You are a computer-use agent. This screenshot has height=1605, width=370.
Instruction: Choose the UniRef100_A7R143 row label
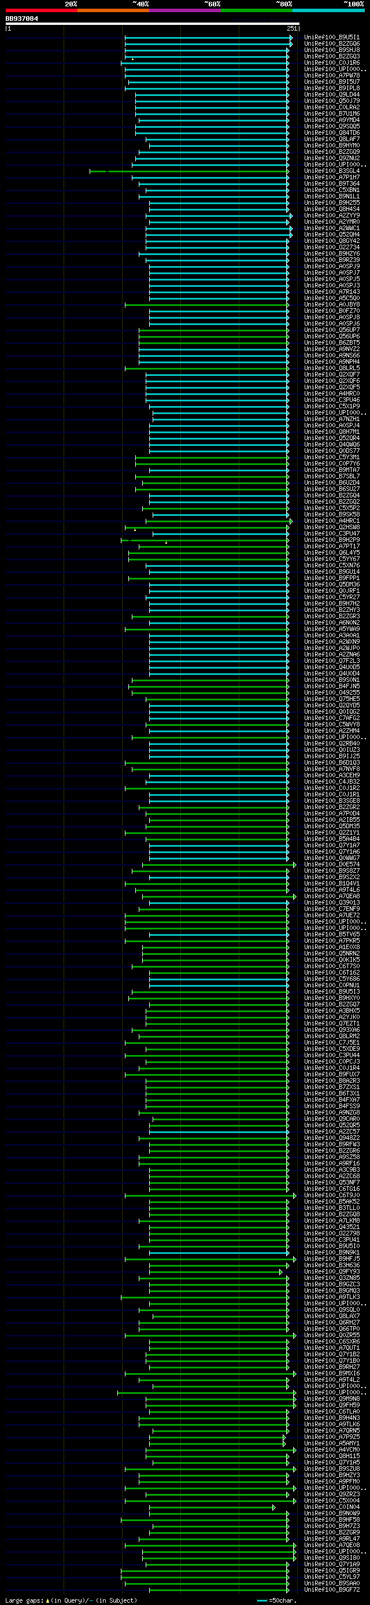pyautogui.click(x=331, y=292)
